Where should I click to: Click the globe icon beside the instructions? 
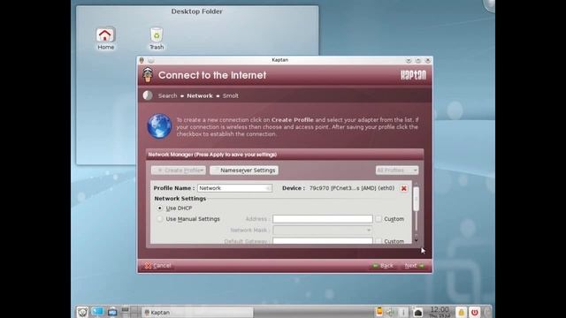(x=159, y=126)
